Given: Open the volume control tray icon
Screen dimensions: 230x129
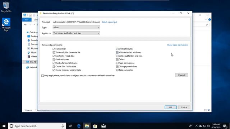Looking at the screenshot, I should [208, 126].
